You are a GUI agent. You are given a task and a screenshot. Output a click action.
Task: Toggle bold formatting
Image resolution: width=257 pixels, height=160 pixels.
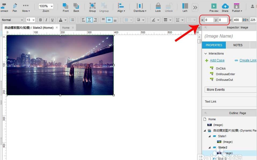click(x=41, y=20)
